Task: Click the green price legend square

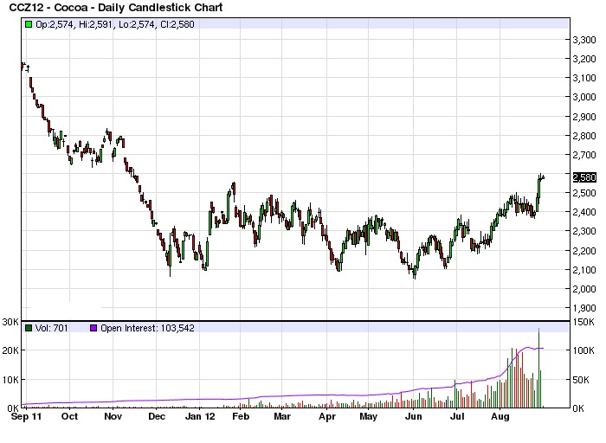Action: [x=29, y=24]
